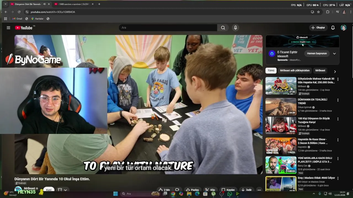Open Windows Start menu

click(116, 194)
